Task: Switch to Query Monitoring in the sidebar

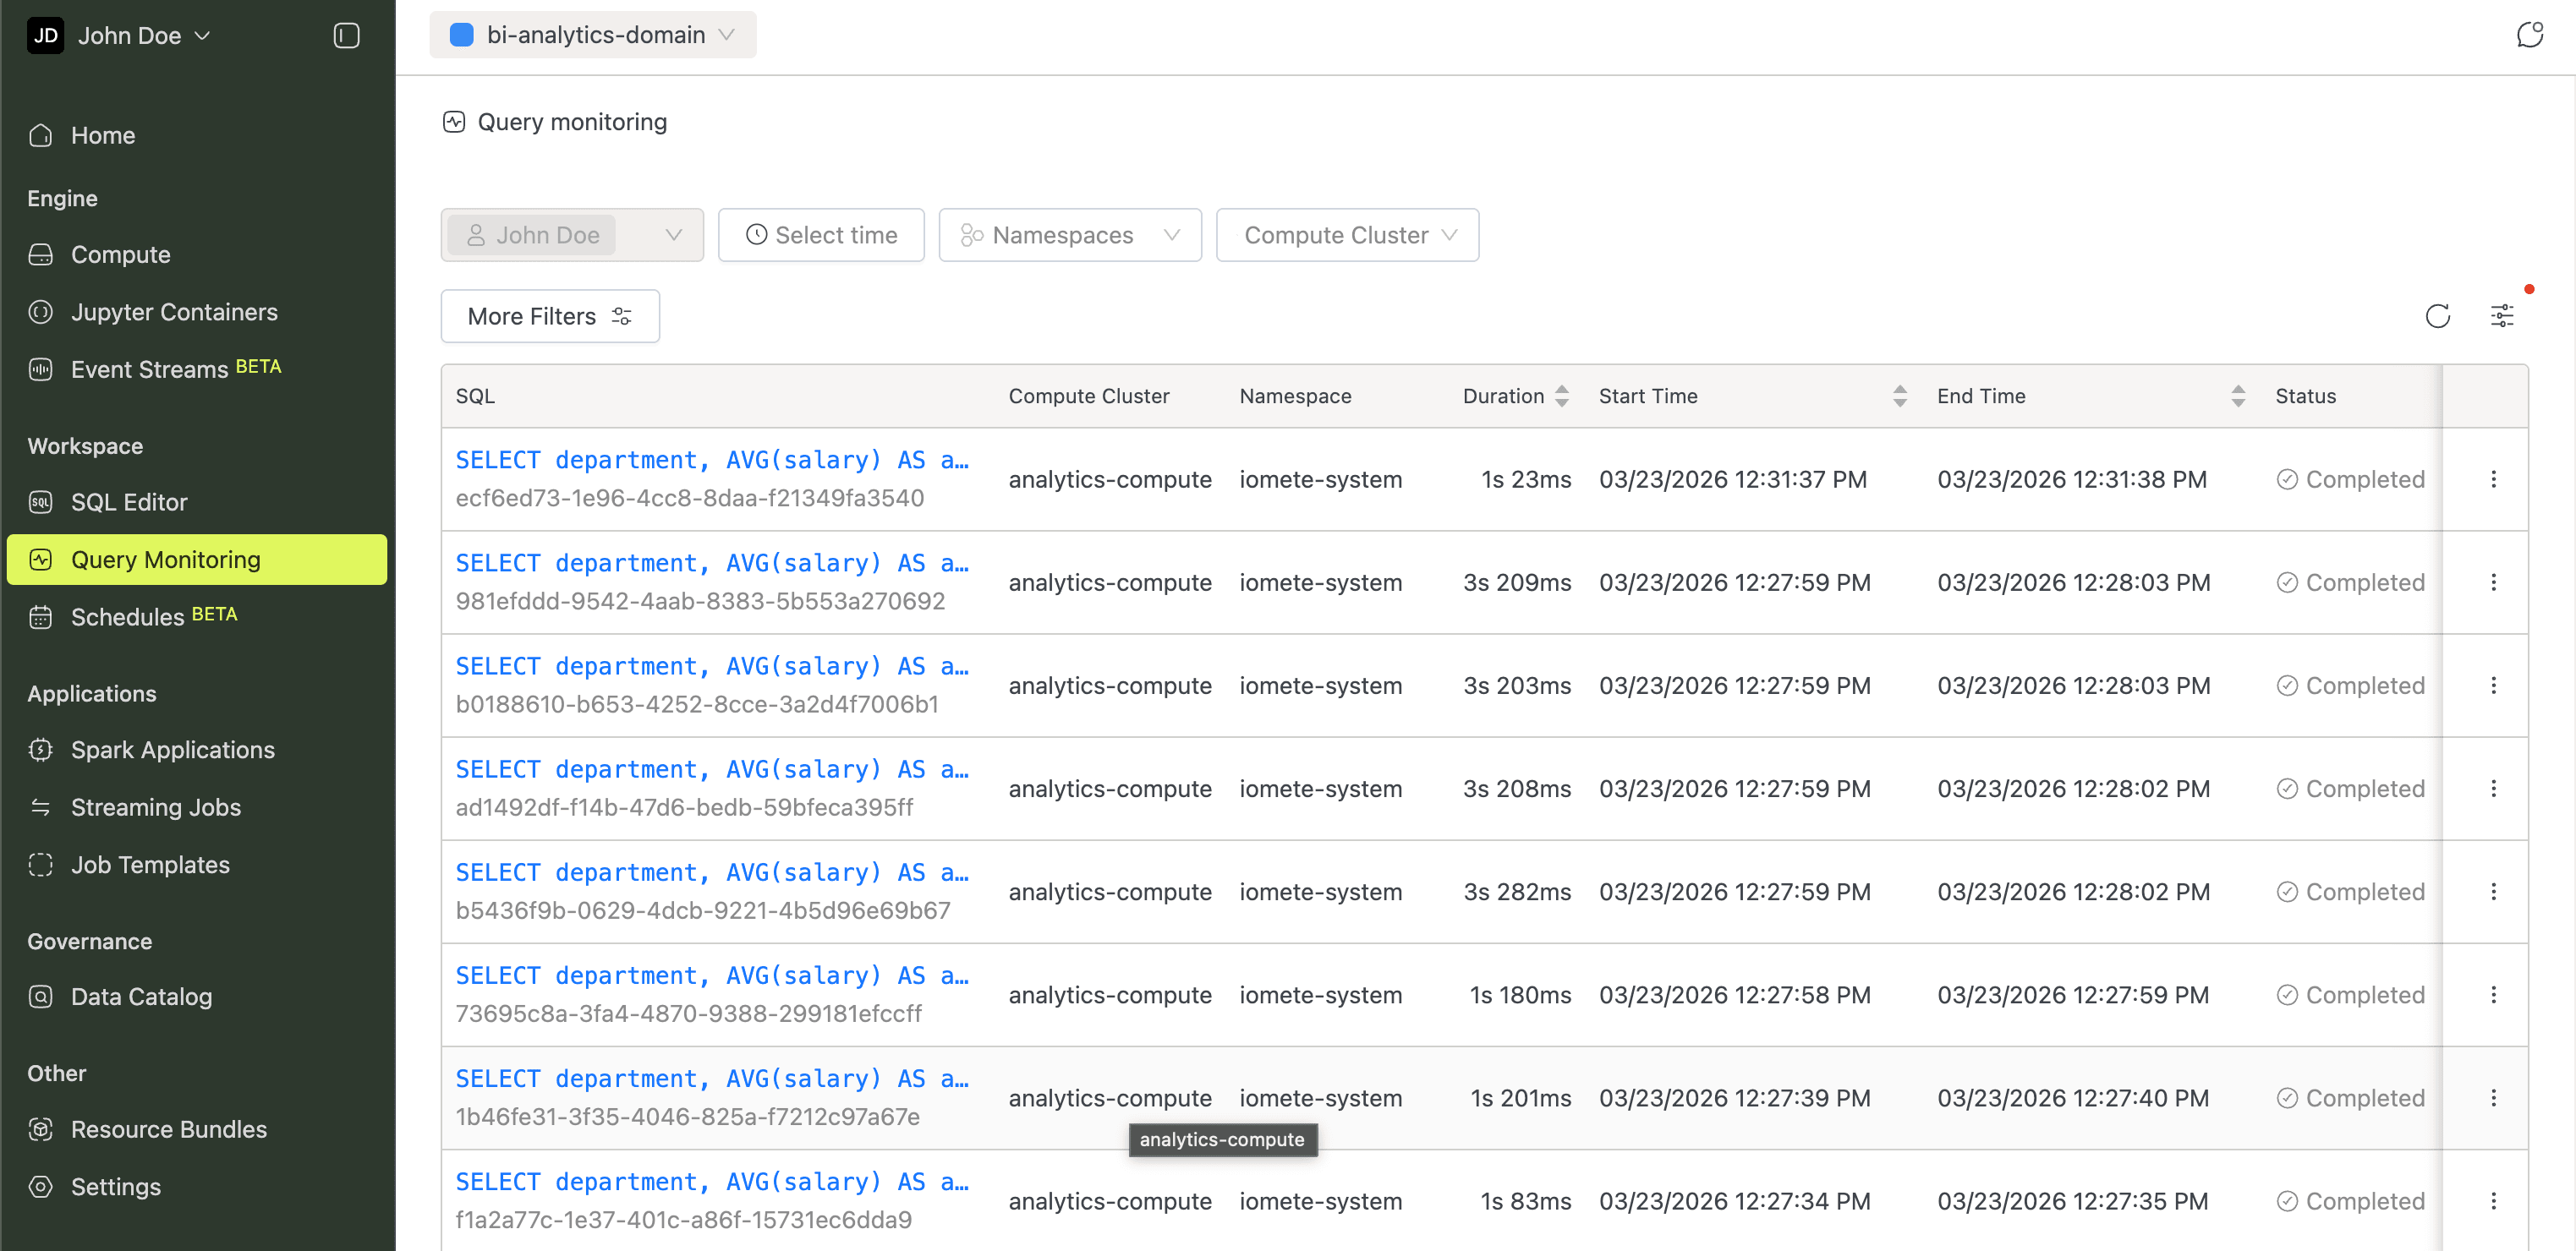Action: tap(165, 560)
